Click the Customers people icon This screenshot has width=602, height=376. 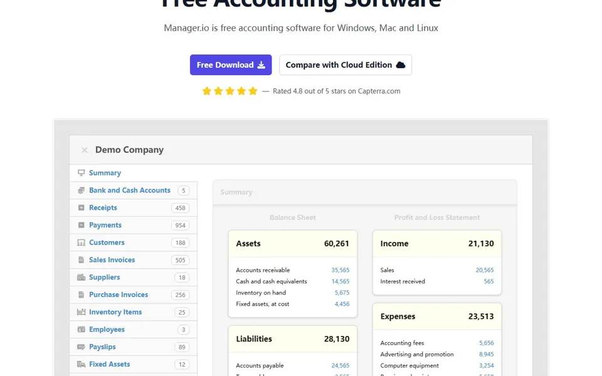81,243
